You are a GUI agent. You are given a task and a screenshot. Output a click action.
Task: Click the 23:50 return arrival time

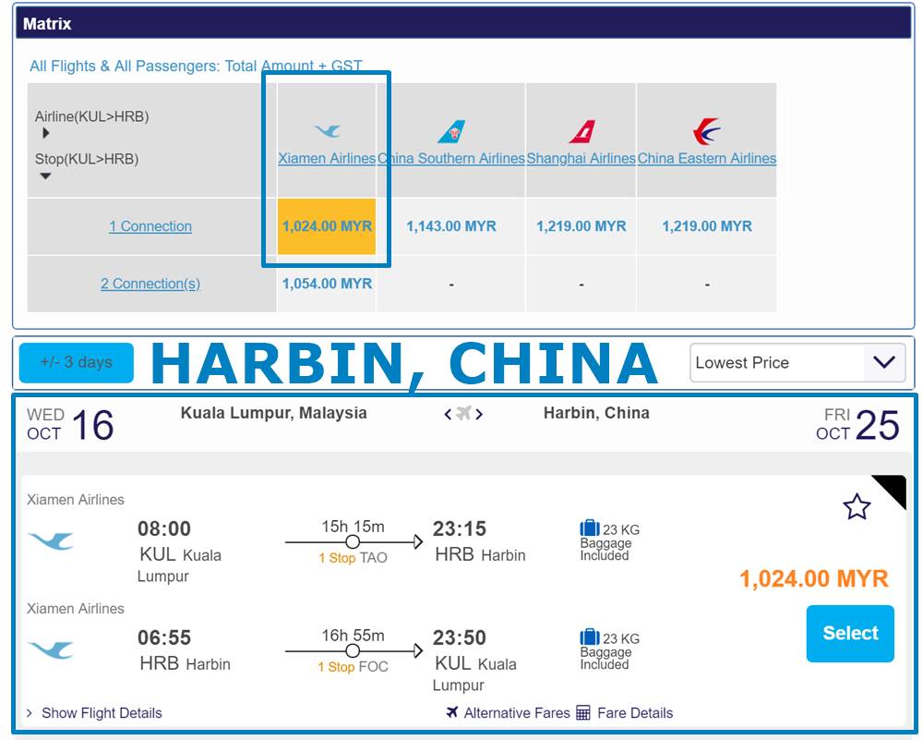(460, 637)
